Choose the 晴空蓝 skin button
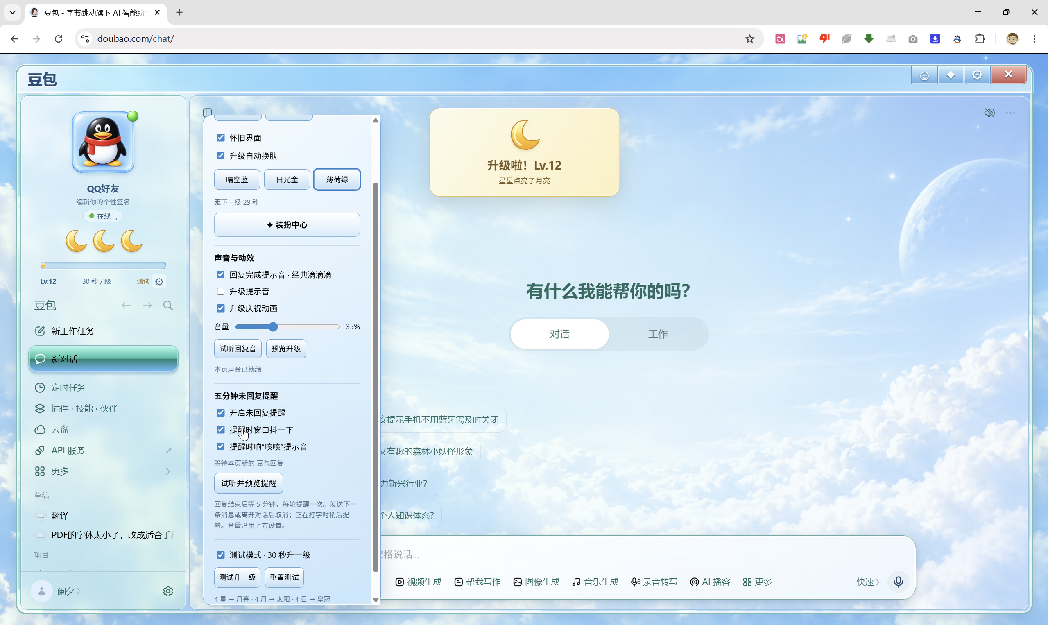 [237, 179]
